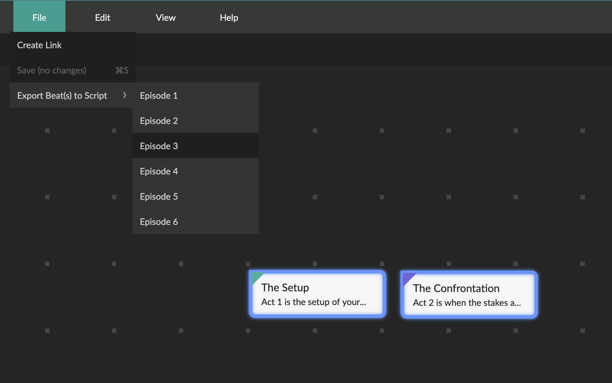The image size is (612, 383).
Task: Expand Export Beat(s) to Script submenu
Action: pos(71,95)
